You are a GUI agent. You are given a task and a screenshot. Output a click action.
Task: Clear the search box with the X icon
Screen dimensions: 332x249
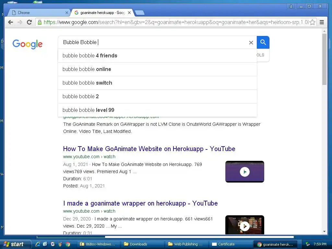[251, 42]
